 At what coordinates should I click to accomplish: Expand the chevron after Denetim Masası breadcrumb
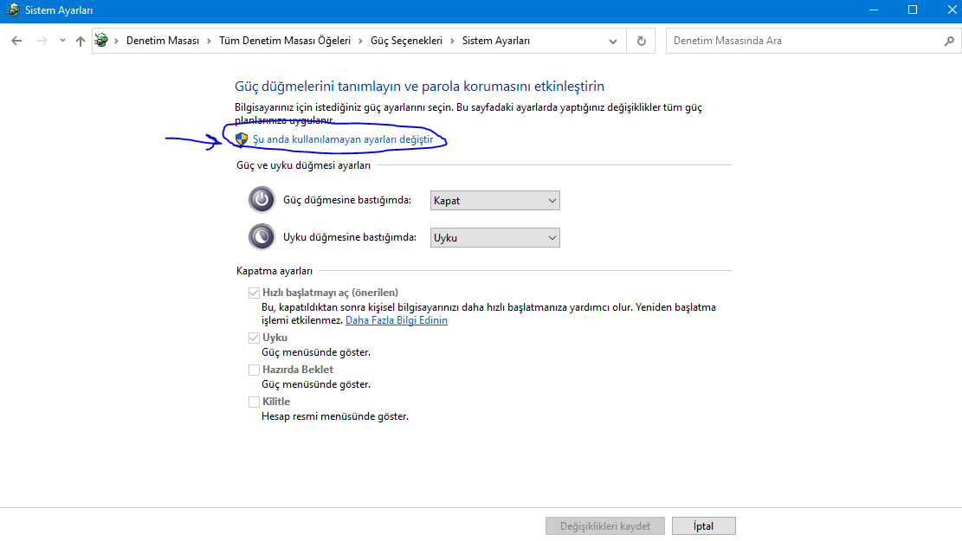coord(209,41)
